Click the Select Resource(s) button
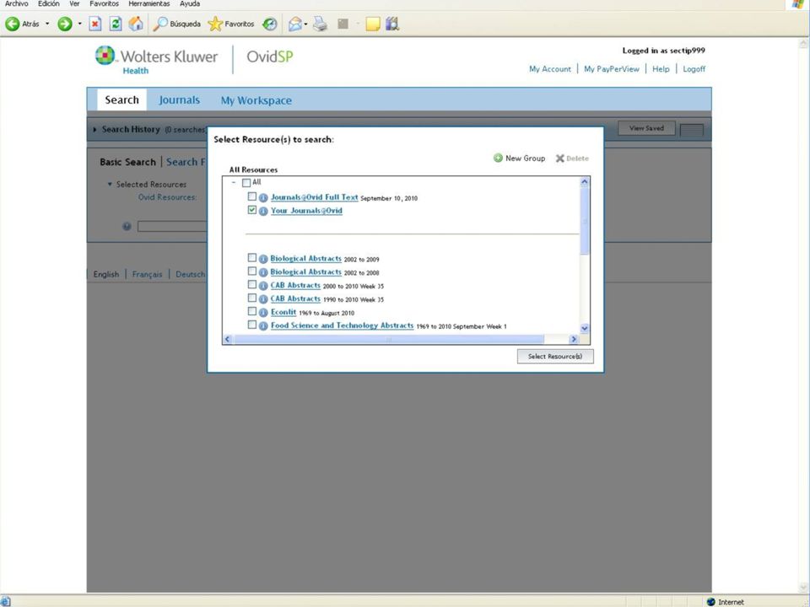 555,356
